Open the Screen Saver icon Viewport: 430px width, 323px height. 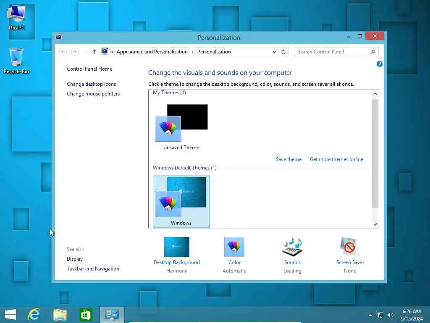tap(350, 246)
